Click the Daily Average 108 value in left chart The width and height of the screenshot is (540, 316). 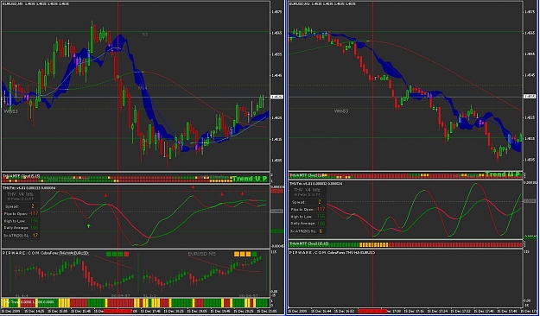coord(34,228)
